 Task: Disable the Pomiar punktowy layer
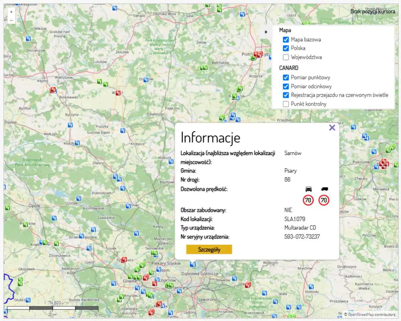(x=286, y=77)
